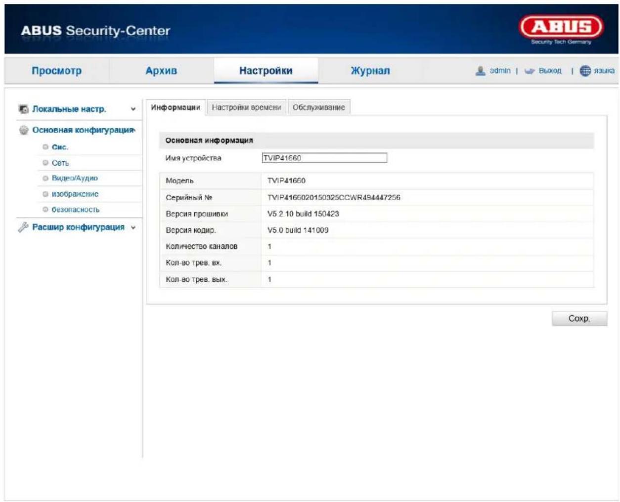Screen dimensions: 620x502
Task: Click the bullet icon next to Видео/Аудио
Action: (x=45, y=179)
